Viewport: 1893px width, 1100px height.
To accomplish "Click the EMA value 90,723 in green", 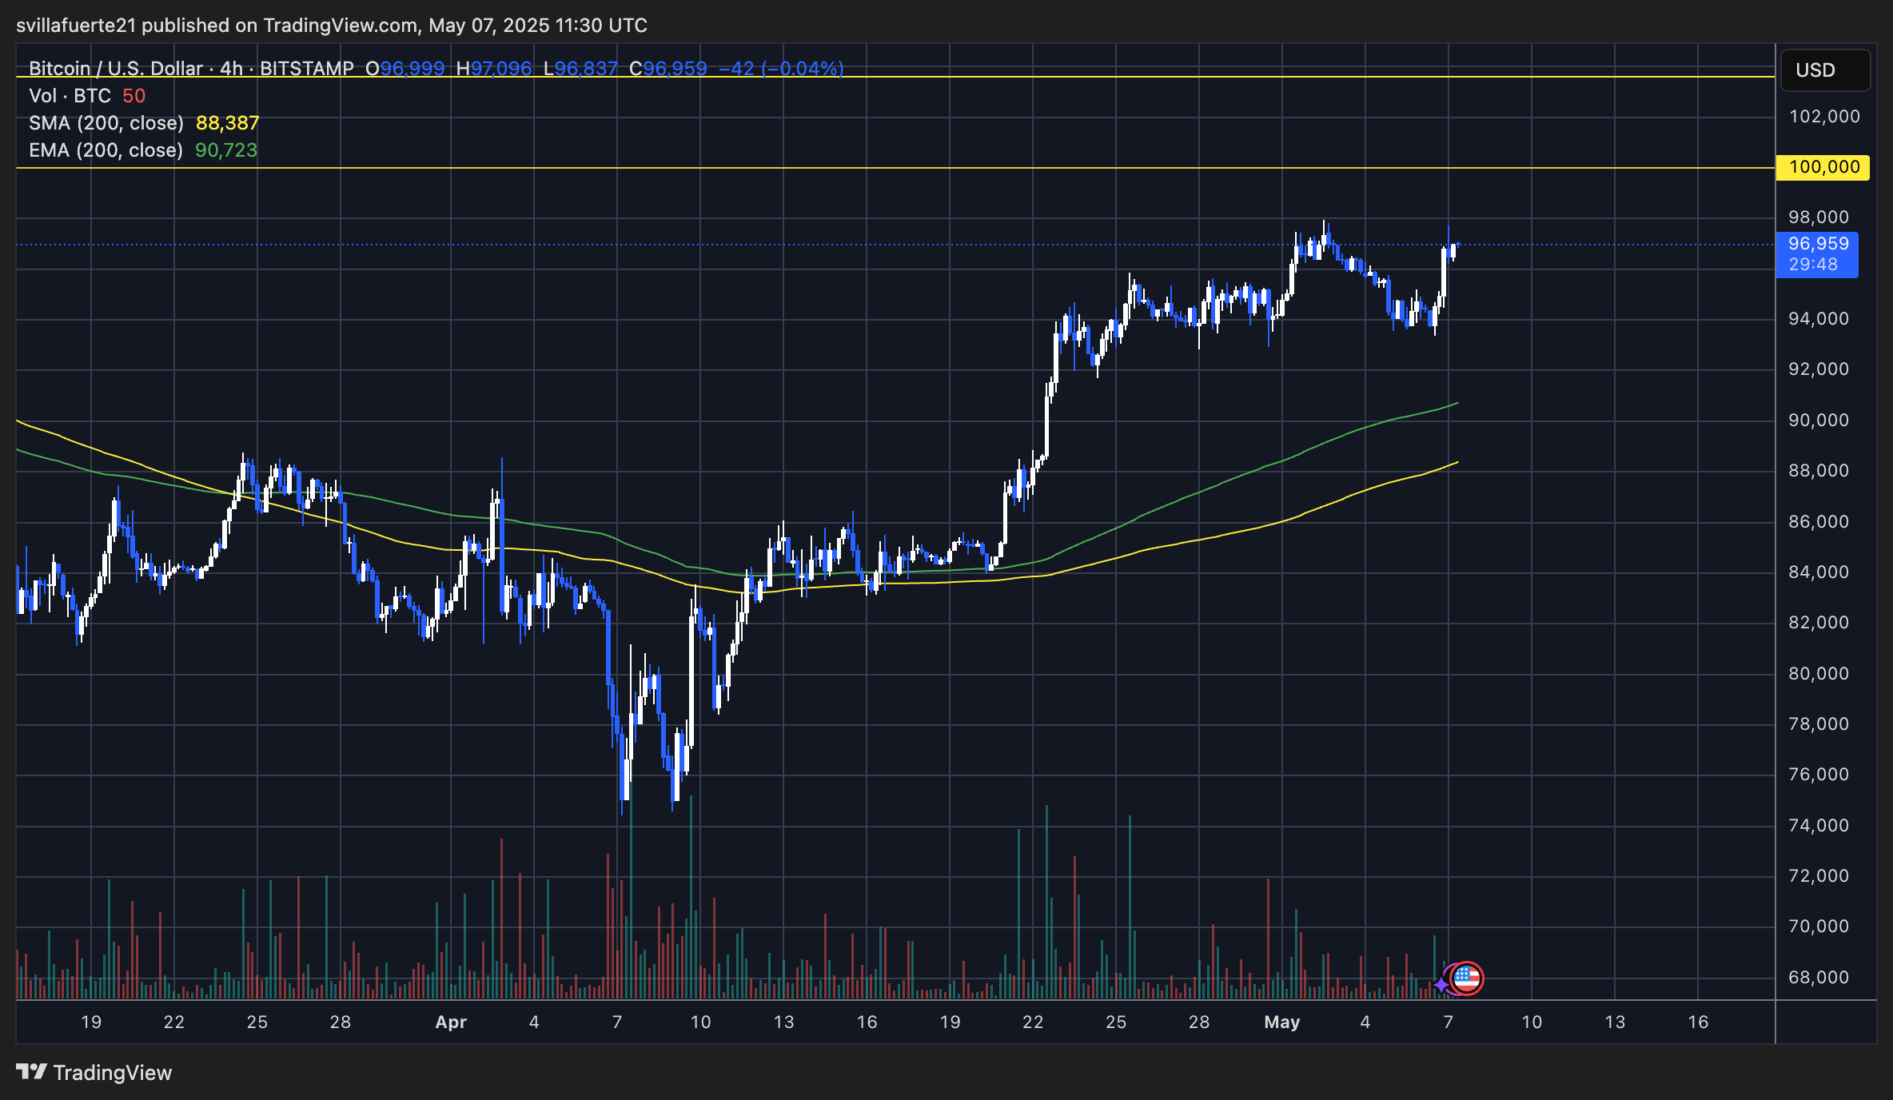I will tap(226, 150).
